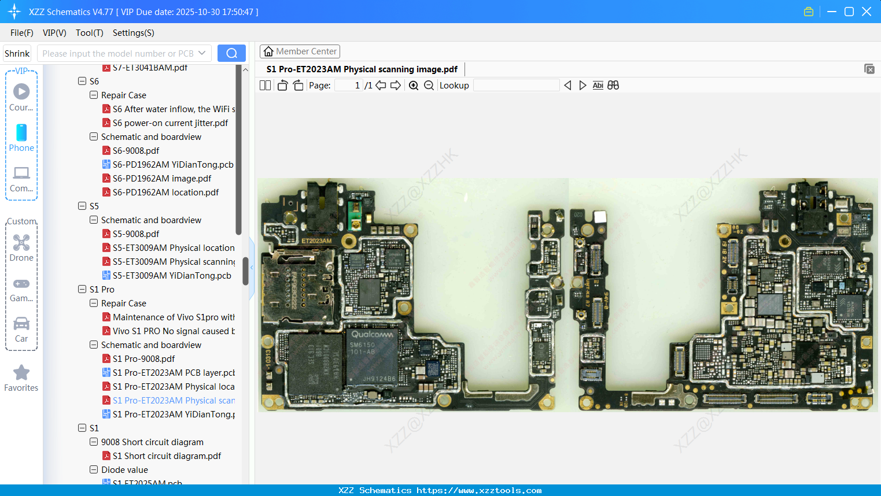The height and width of the screenshot is (496, 881).
Task: Open the Settings(S) menu
Action: coord(134,33)
